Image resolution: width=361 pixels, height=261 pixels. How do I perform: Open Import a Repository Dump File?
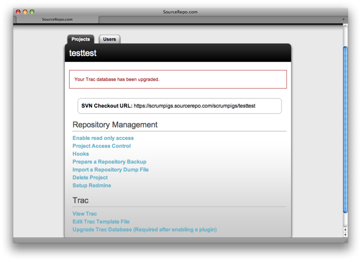click(x=111, y=169)
